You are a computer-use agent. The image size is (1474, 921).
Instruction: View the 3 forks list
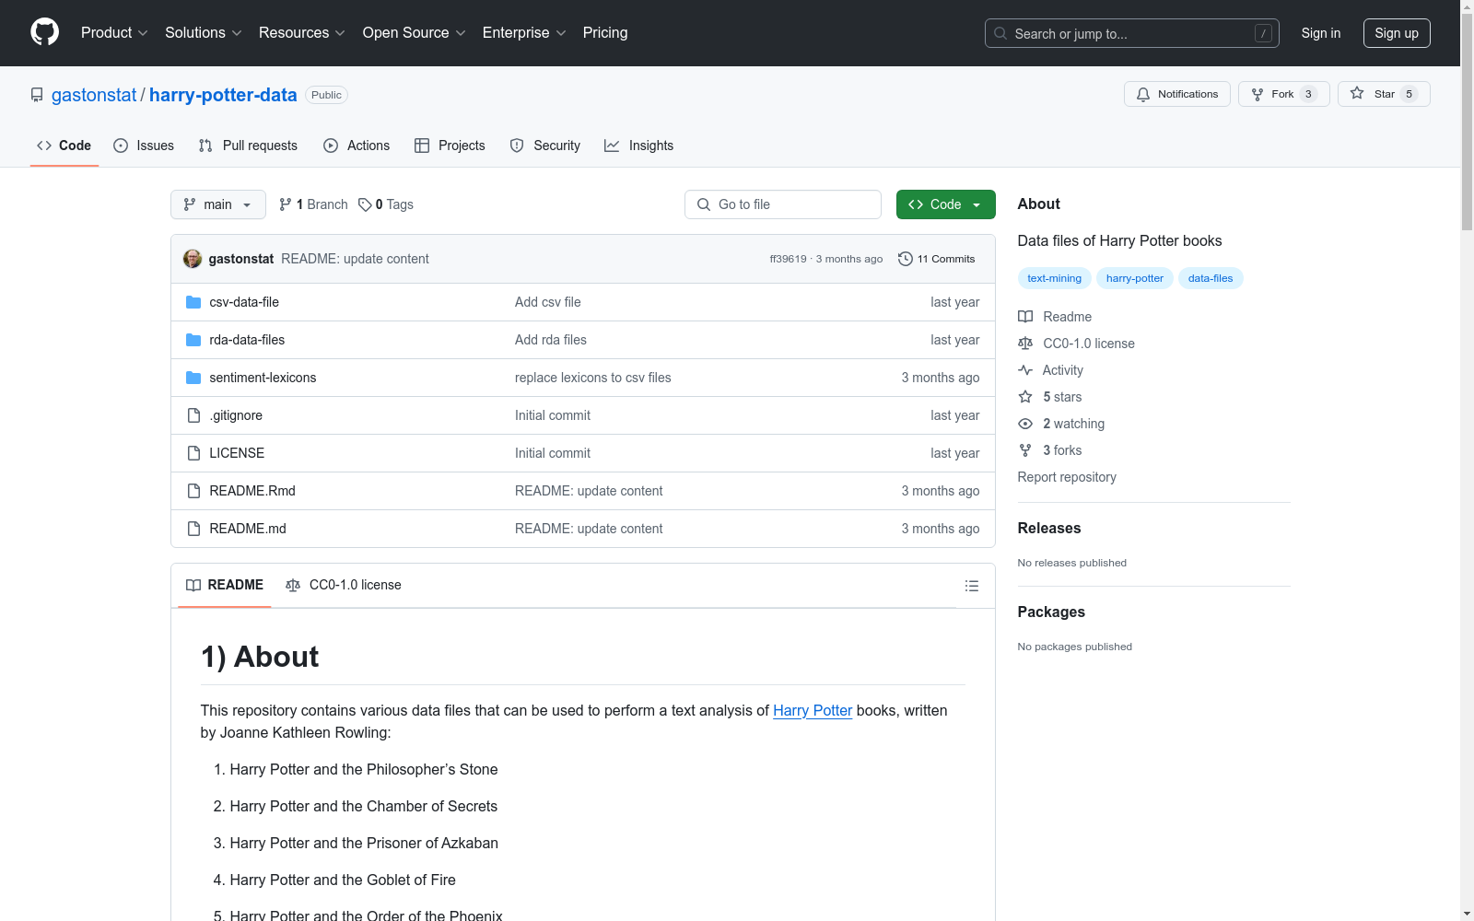(x=1050, y=450)
